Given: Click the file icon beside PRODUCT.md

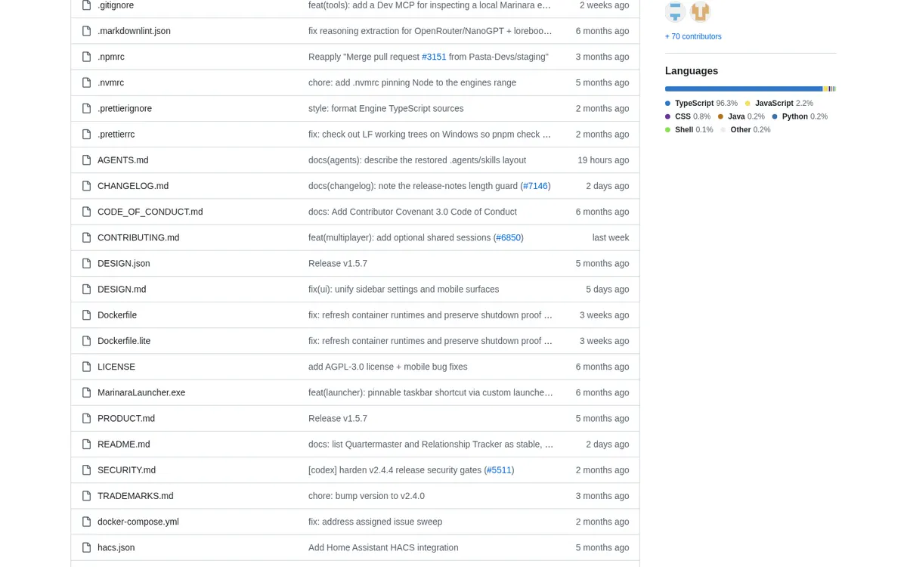Looking at the screenshot, I should click(86, 418).
